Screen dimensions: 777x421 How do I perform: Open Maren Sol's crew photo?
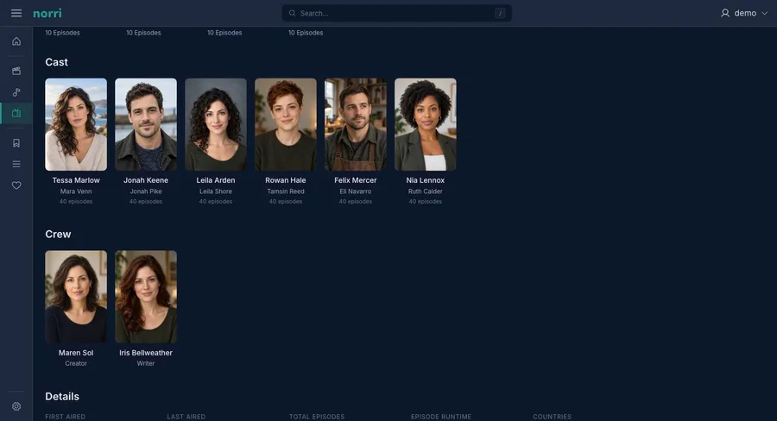coord(76,297)
